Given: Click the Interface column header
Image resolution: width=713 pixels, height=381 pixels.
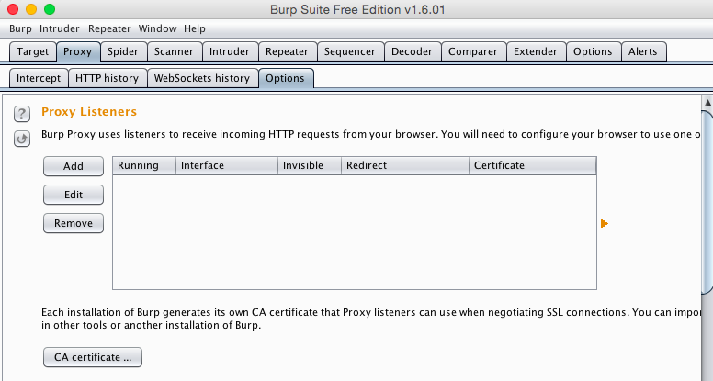Looking at the screenshot, I should point(226,165).
